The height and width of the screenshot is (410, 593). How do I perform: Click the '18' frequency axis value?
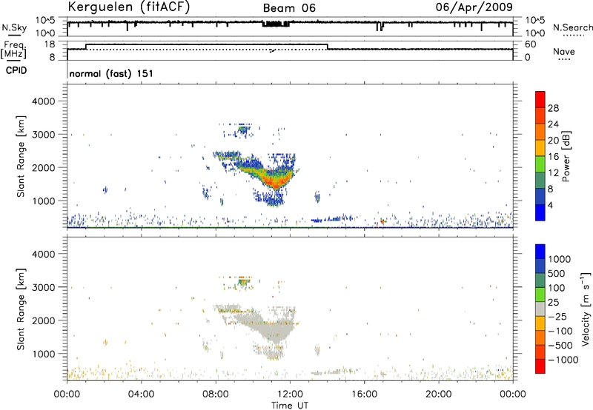point(50,44)
